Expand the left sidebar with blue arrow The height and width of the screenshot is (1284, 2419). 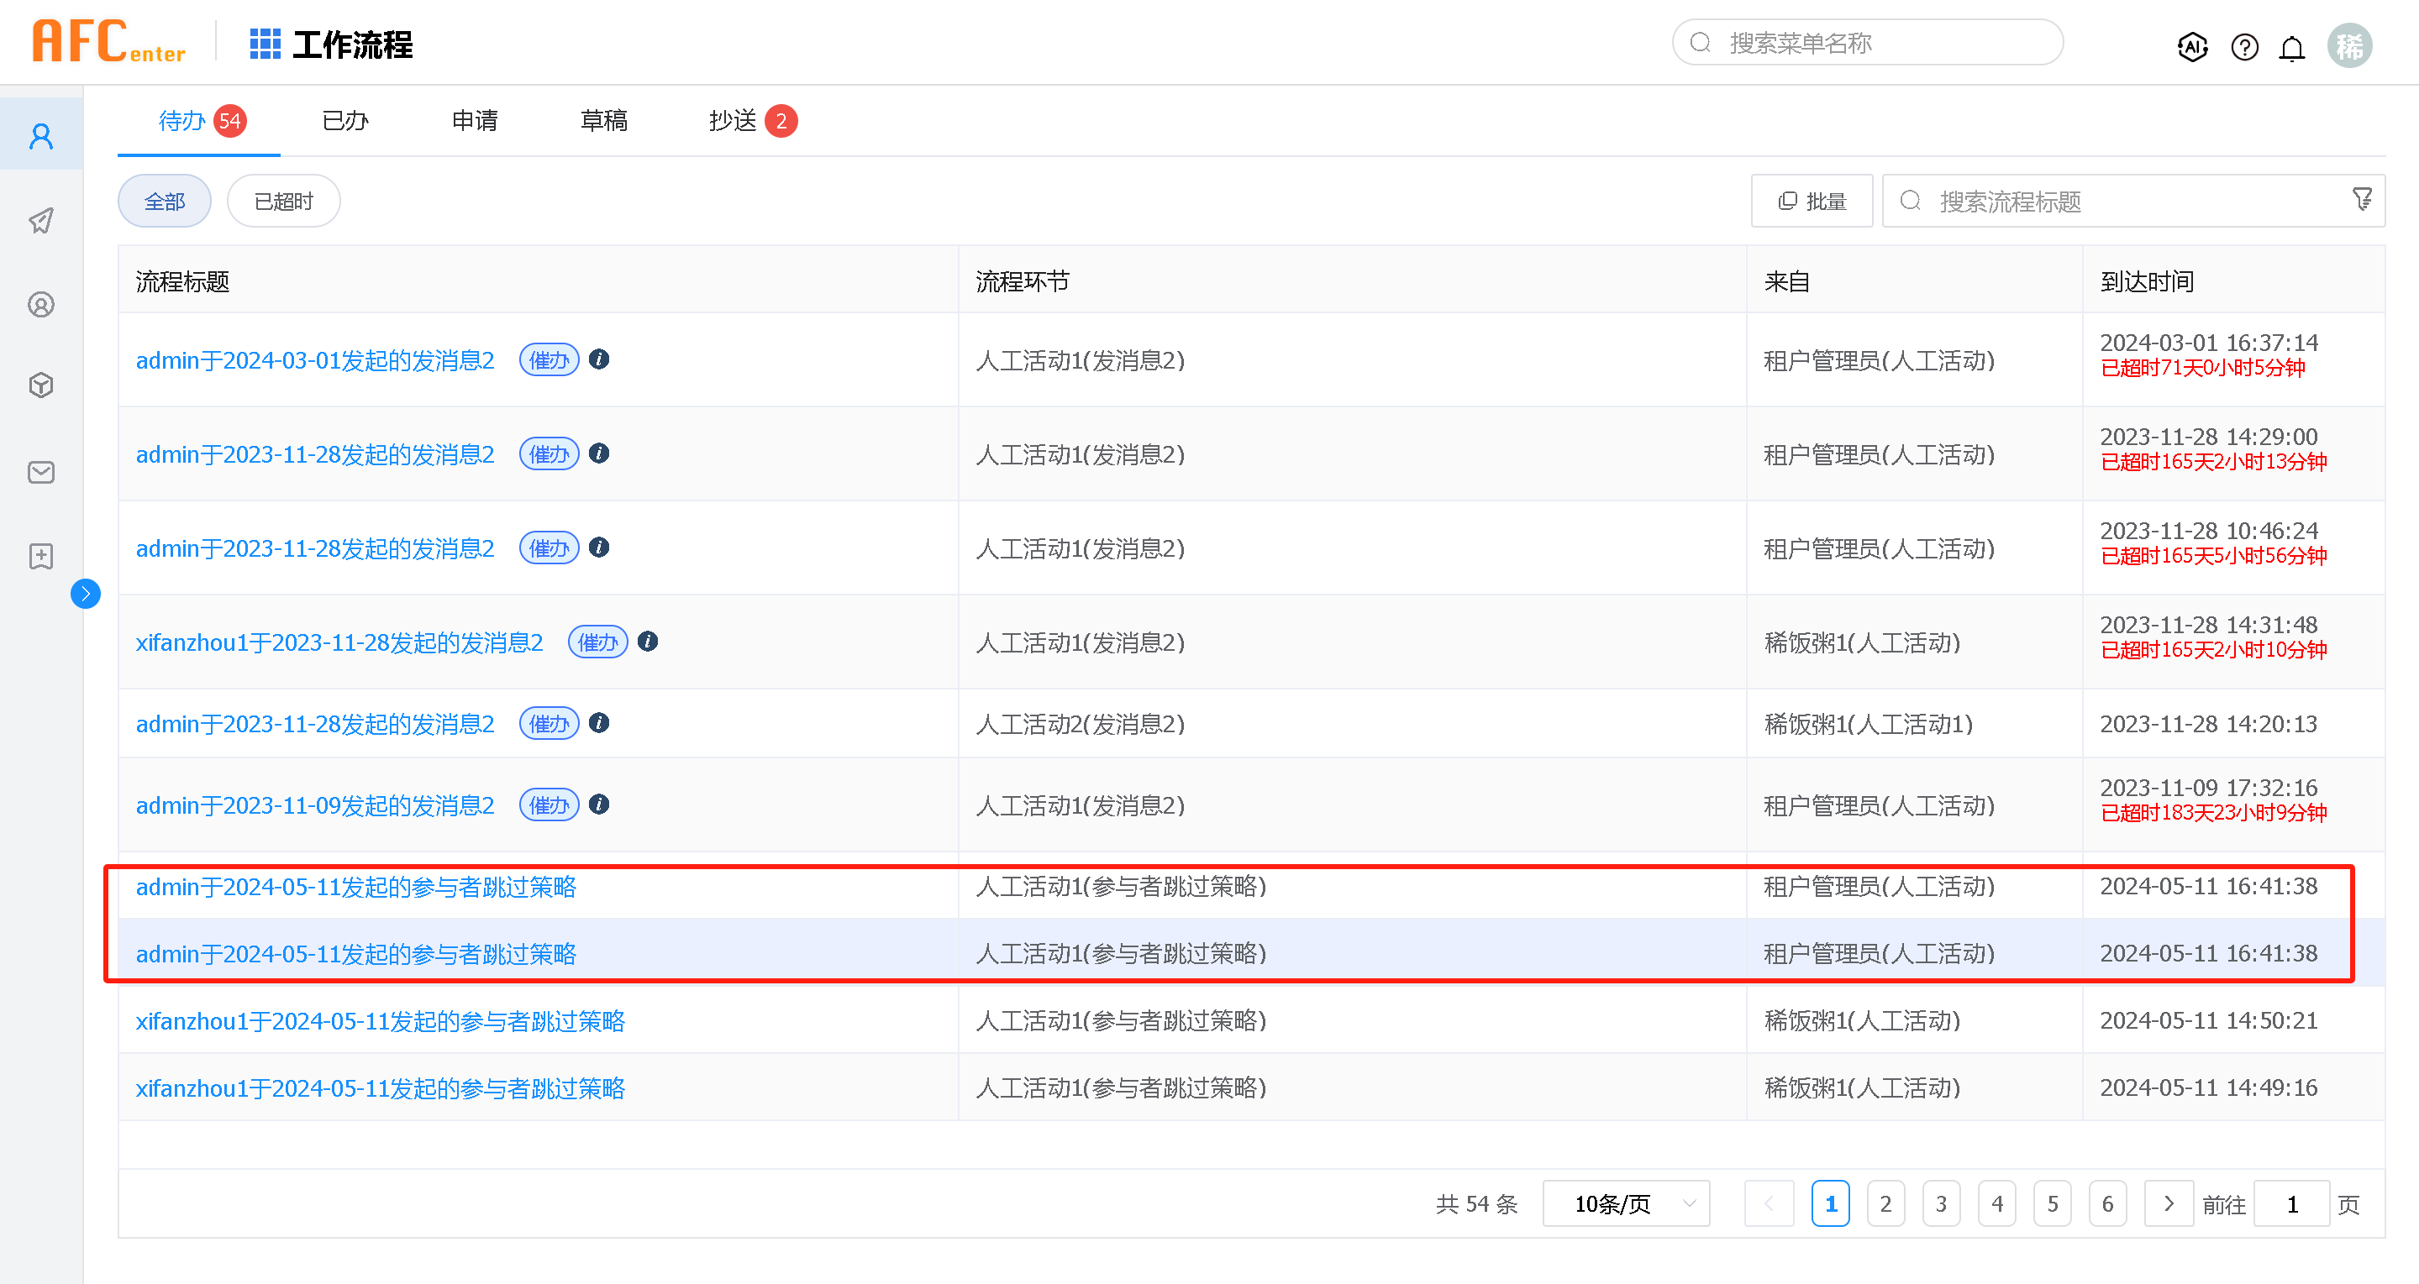click(x=86, y=593)
